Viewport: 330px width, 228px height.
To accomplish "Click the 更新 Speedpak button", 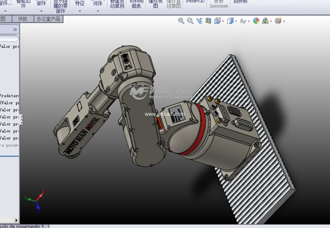I will [219, 4].
